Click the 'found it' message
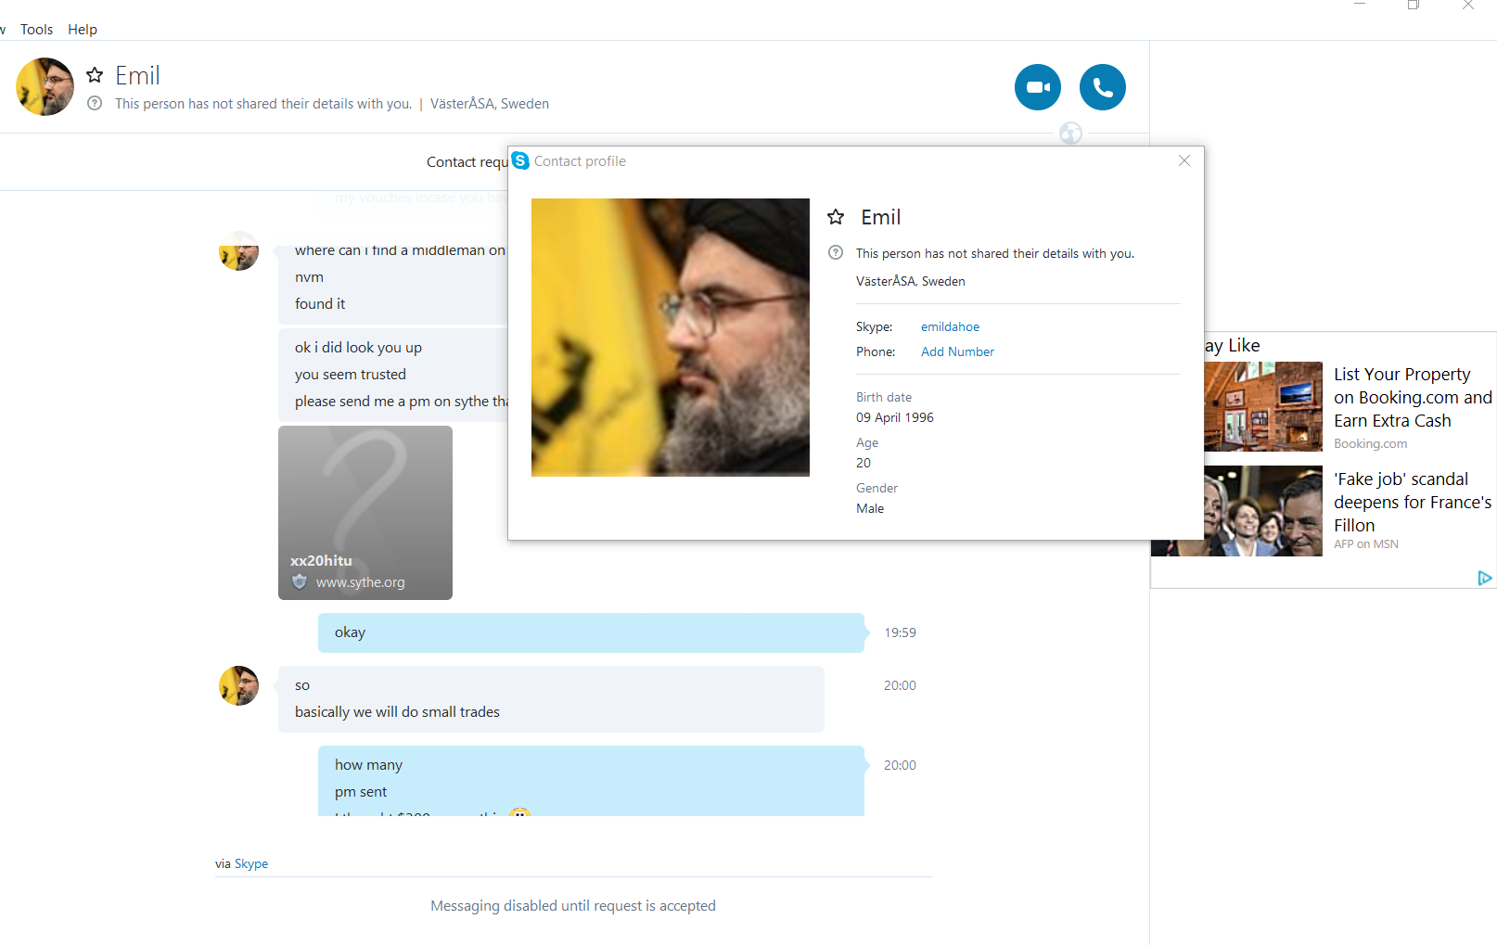This screenshot has height=945, width=1497. coord(320,304)
